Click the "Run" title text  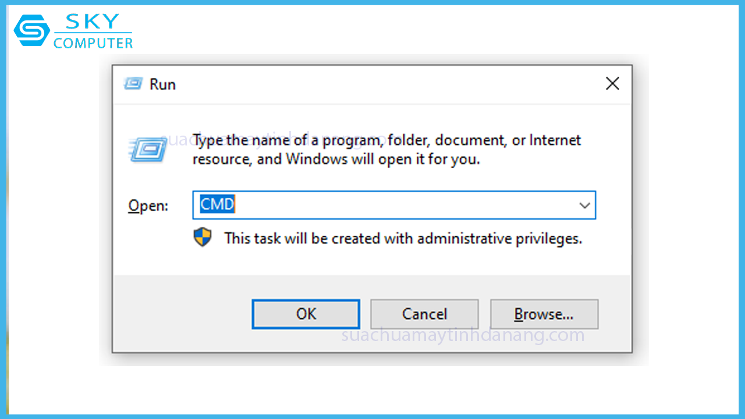[162, 84]
